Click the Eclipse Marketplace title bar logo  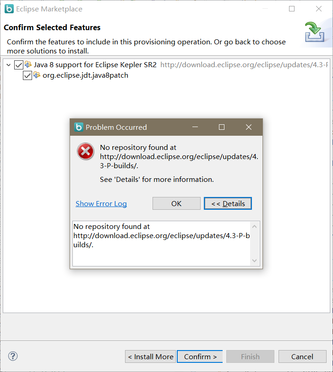click(9, 9)
